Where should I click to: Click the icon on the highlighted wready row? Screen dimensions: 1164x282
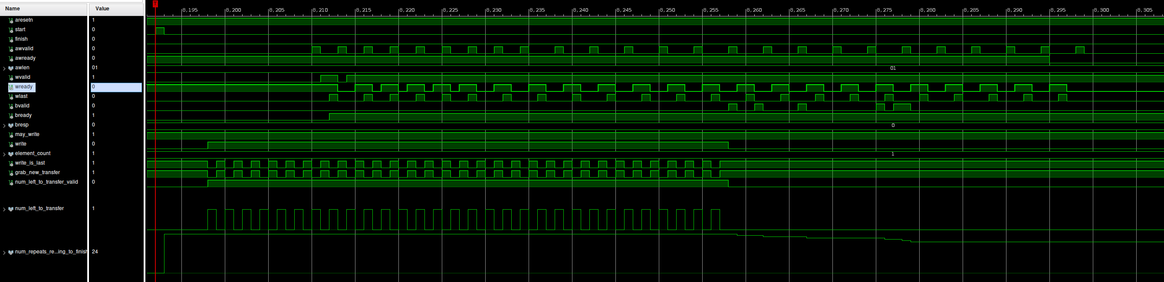point(11,87)
